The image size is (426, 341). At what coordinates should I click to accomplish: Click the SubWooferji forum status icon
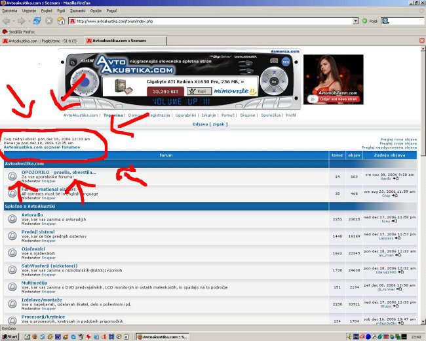tap(12, 270)
